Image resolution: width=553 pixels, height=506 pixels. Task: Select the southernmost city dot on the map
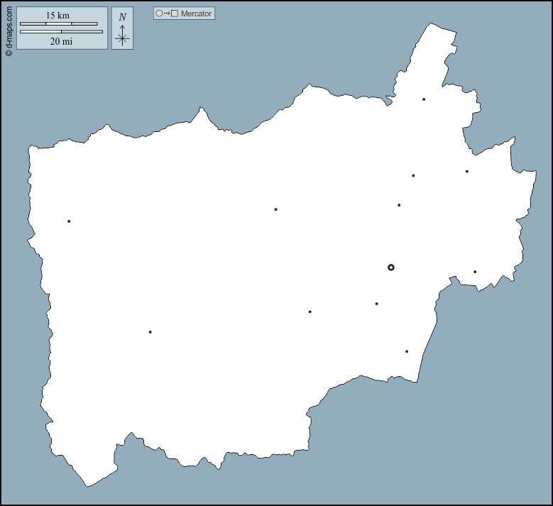click(x=407, y=351)
